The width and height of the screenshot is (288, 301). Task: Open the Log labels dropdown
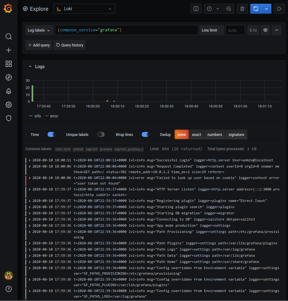(x=39, y=30)
